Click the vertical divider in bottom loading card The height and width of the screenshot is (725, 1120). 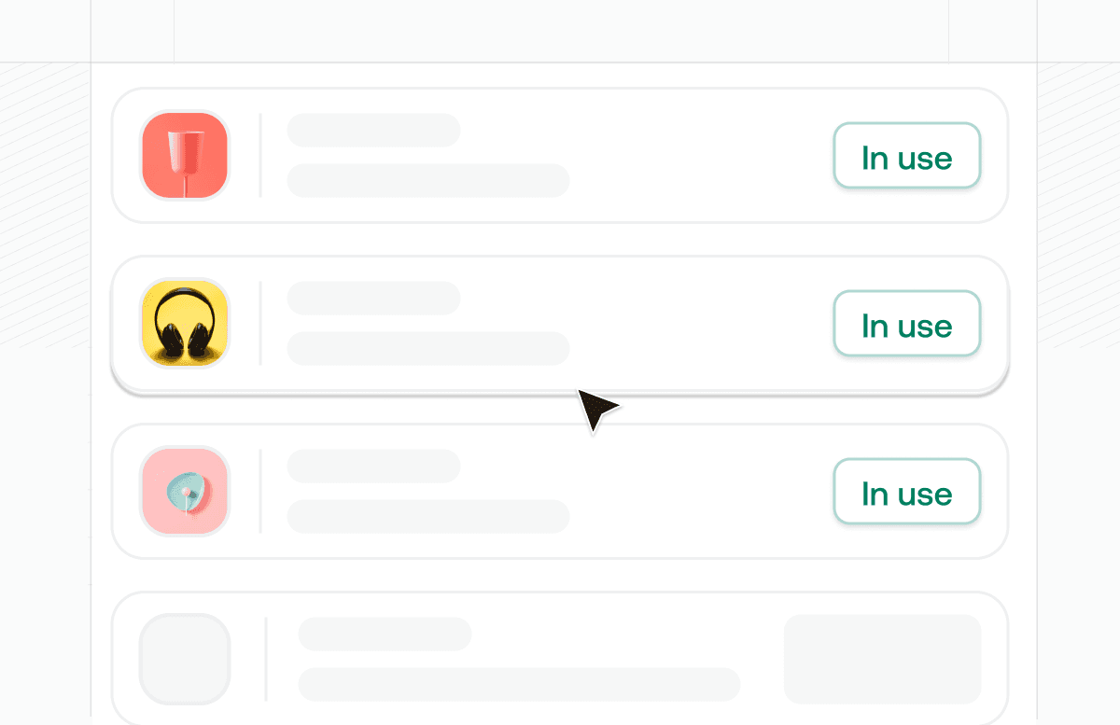coord(266,659)
